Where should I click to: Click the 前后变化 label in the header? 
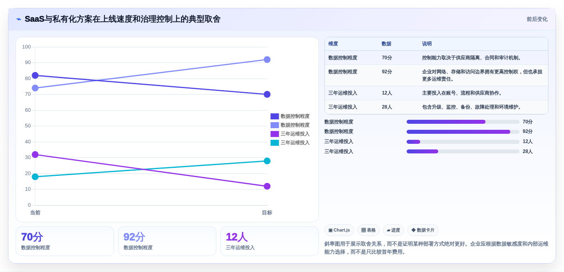(537, 19)
